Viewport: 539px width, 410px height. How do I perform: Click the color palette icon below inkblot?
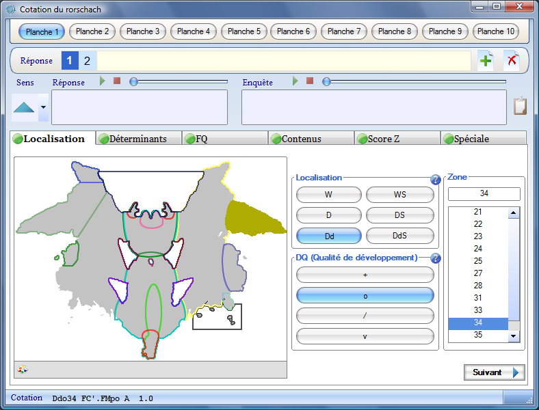(x=23, y=369)
